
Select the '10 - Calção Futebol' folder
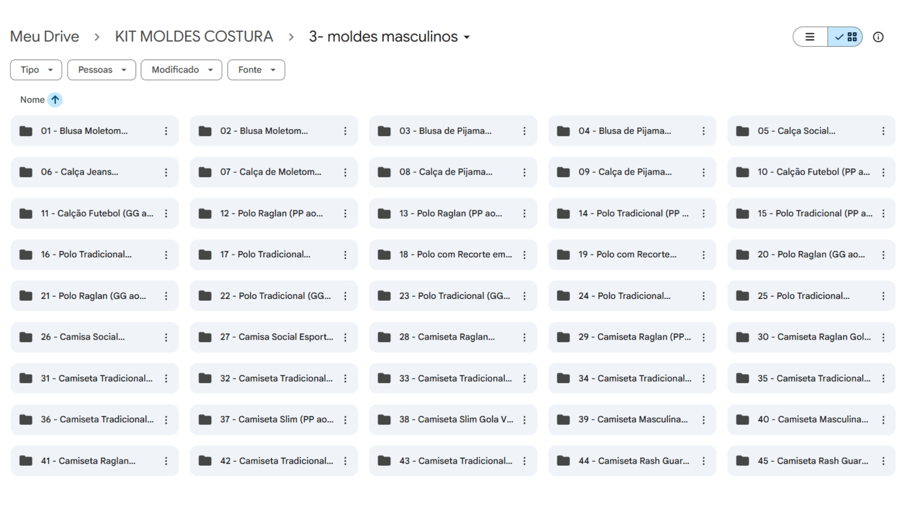tap(813, 172)
